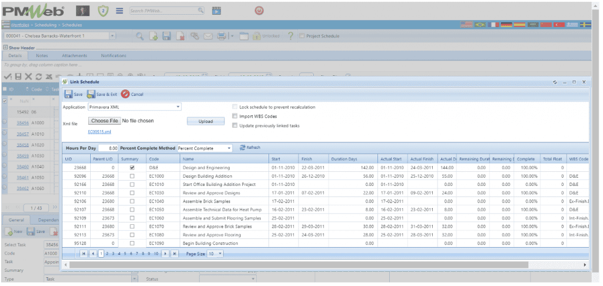603x286 pixels.
Task: Open the Type Task dropdown arrow
Action: click(135, 279)
